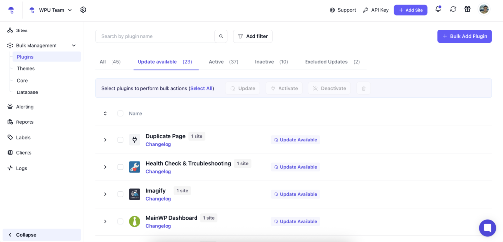Open the Health Check & Troubleshooting Changelog link

point(158,172)
